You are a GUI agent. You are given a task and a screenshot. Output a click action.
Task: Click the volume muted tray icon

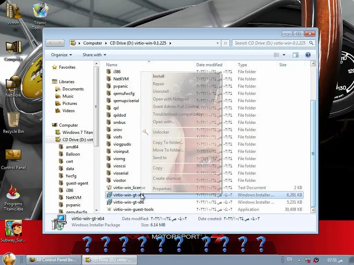[x=316, y=260]
